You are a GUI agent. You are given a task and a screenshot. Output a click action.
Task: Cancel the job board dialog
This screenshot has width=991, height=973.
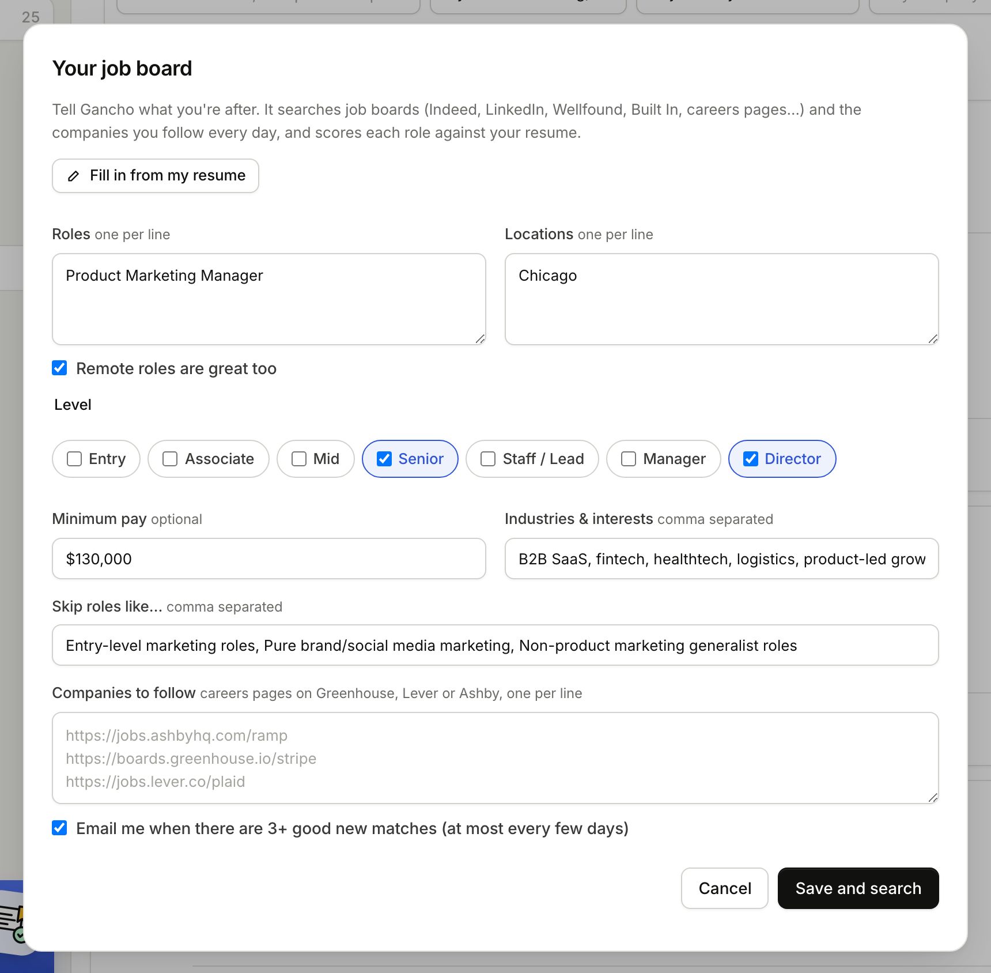pos(725,888)
